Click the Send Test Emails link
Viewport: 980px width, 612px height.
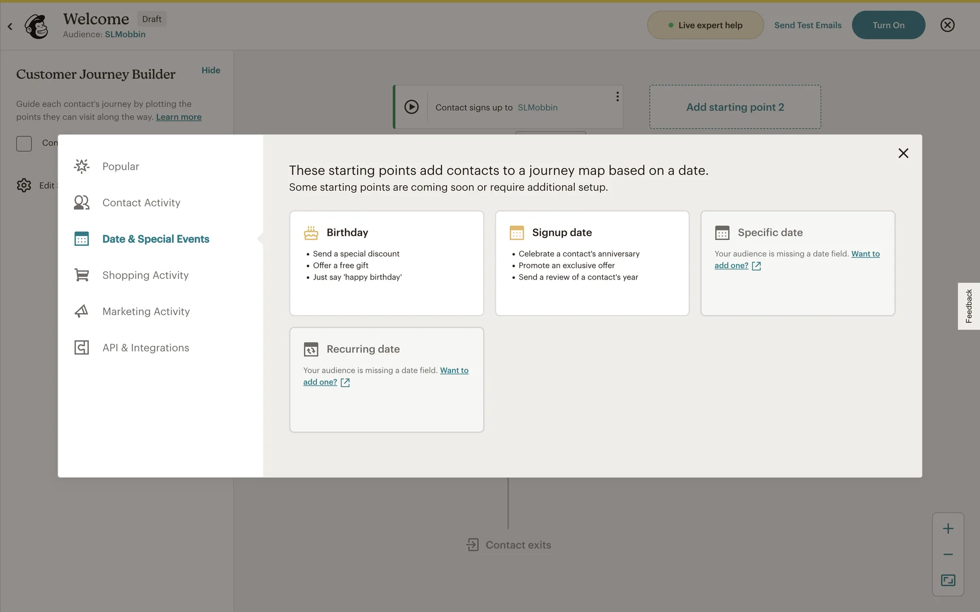tap(807, 25)
